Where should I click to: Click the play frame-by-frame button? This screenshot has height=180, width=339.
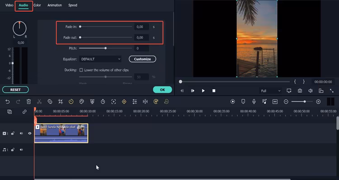[193, 91]
